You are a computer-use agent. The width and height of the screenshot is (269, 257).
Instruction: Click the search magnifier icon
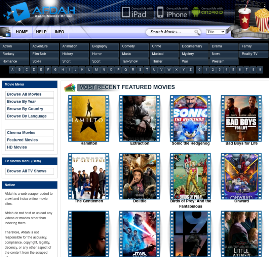tap(197, 32)
